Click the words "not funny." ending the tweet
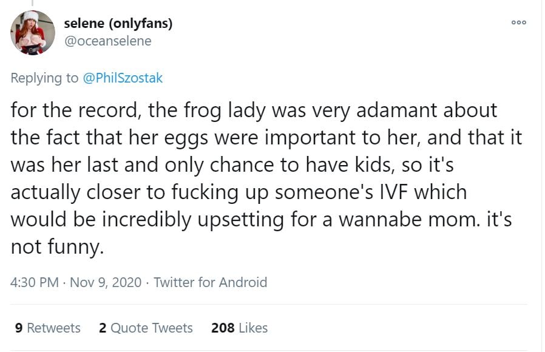This screenshot has width=545, height=352. [x=54, y=247]
